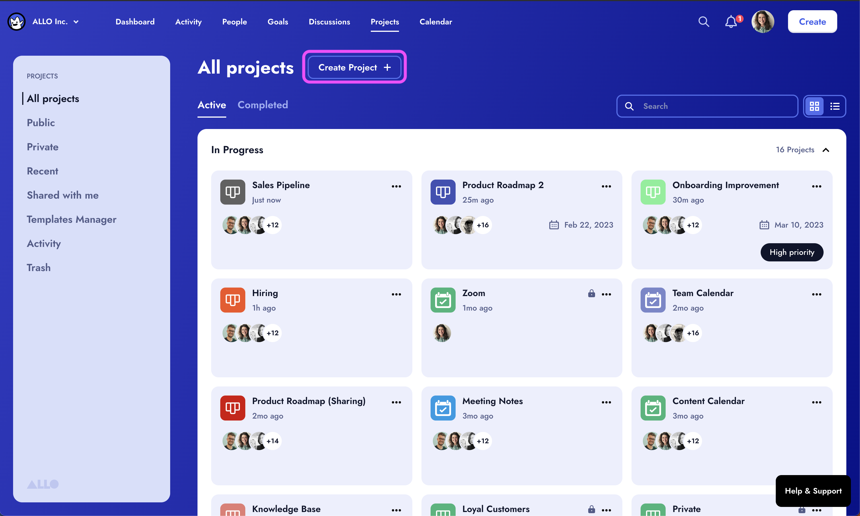Click the Zoom project calendar icon

[x=443, y=300]
